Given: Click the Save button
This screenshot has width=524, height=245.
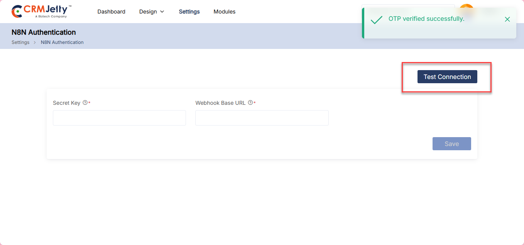Looking at the screenshot, I should pyautogui.click(x=451, y=144).
